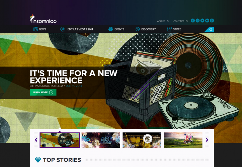Show next carousel slides arrow
Screen dimensions: 242x167
tap(207, 140)
